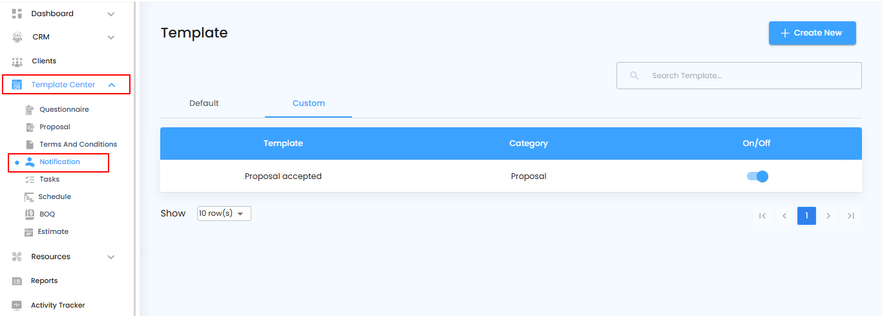Click the BOQ icon in sidebar

point(29,215)
